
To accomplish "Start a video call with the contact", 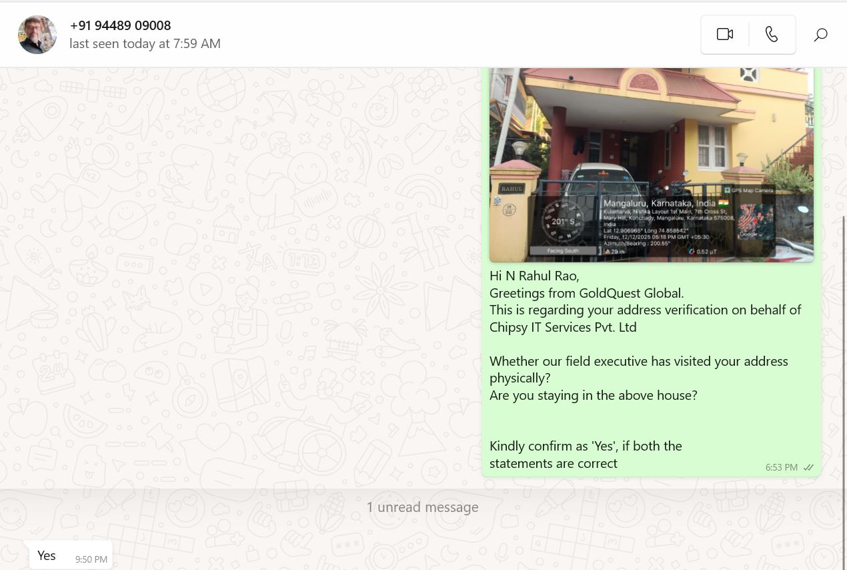I will point(725,34).
